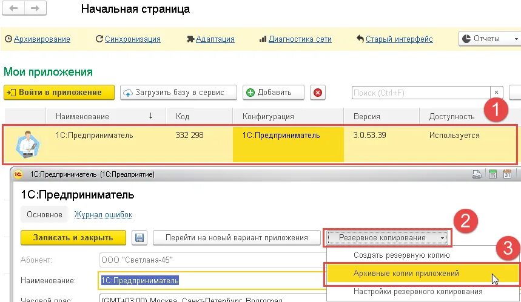Click the Используется availability cell
Image resolution: width=521 pixels, height=302 pixels.
click(454, 135)
